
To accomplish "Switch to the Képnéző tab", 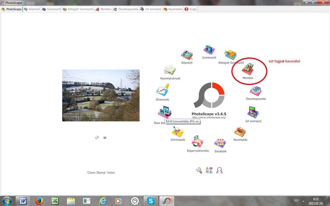I will pos(32,9).
